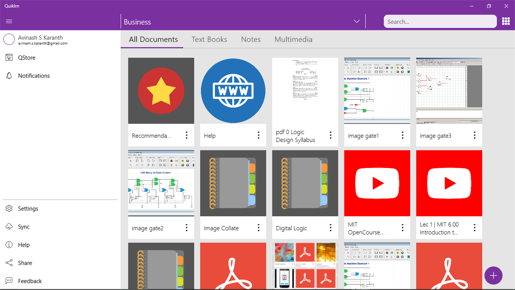
Task: Open three-dot menu for Digital Logic
Action: 330,227
